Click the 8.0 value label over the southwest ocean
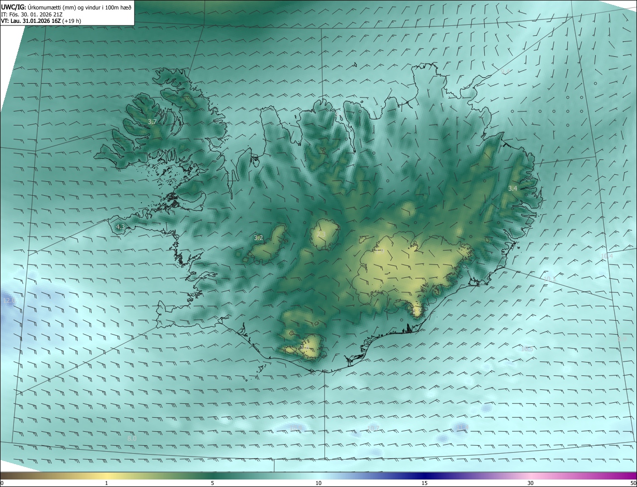637x487 pixels. pos(132,438)
